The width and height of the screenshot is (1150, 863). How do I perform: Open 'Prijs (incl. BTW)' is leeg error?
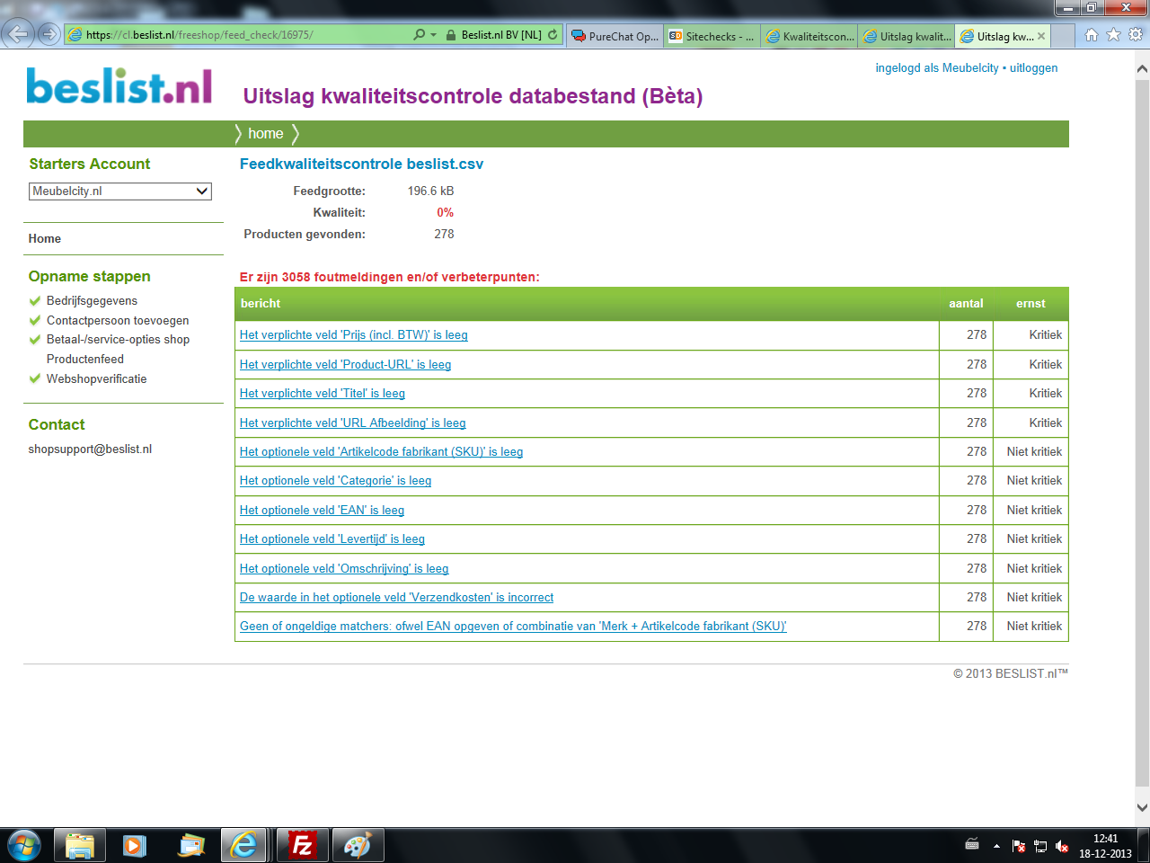coord(354,335)
